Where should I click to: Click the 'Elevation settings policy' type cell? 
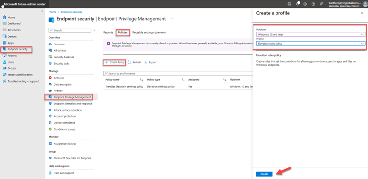click(x=161, y=87)
